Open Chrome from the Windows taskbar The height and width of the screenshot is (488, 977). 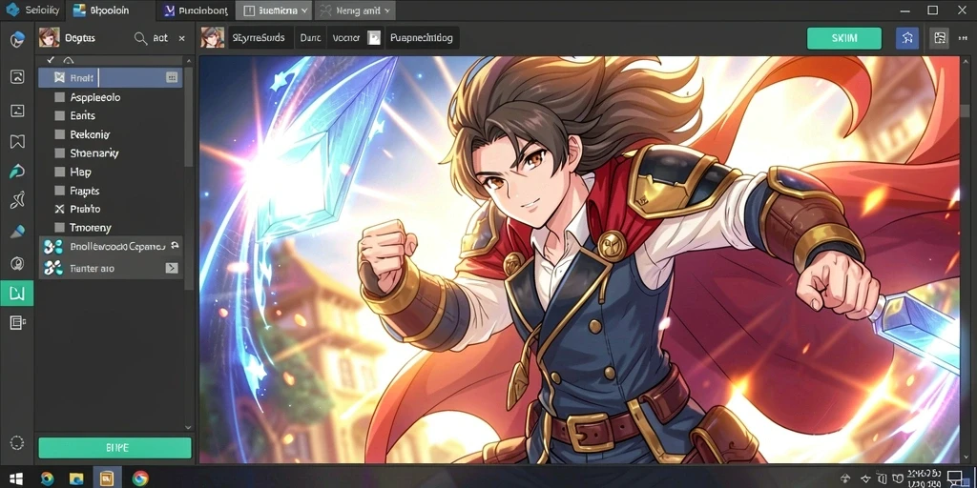141,478
